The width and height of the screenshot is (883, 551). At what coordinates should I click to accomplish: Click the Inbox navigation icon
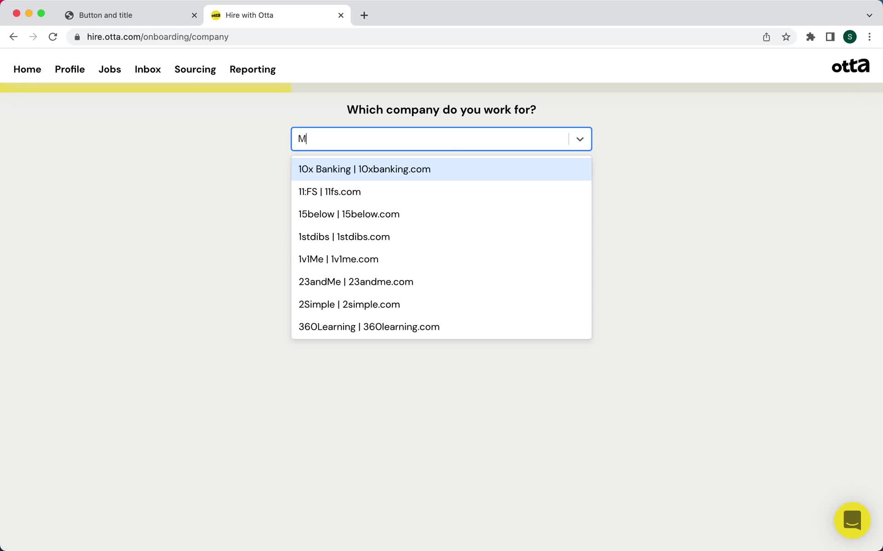[x=148, y=69]
